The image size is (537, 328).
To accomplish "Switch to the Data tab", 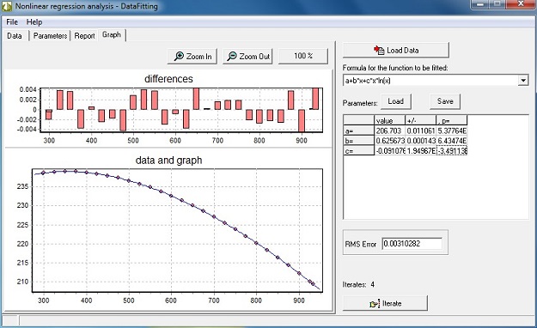I will pyautogui.click(x=15, y=35).
